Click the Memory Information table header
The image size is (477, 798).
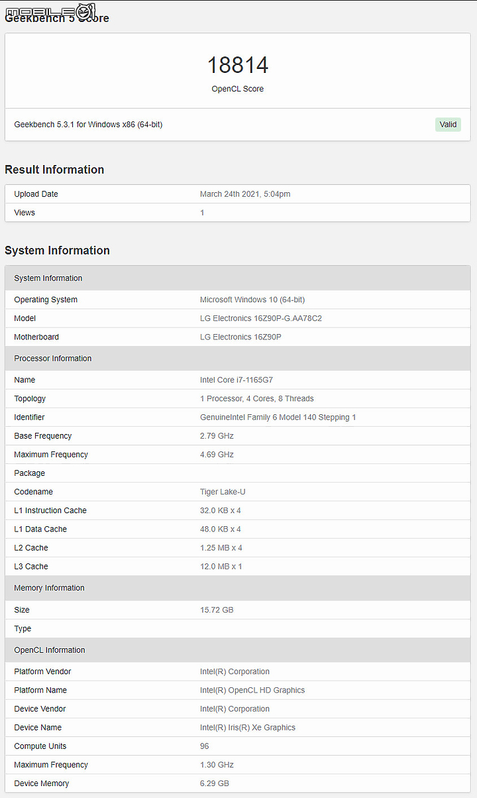pyautogui.click(x=50, y=588)
